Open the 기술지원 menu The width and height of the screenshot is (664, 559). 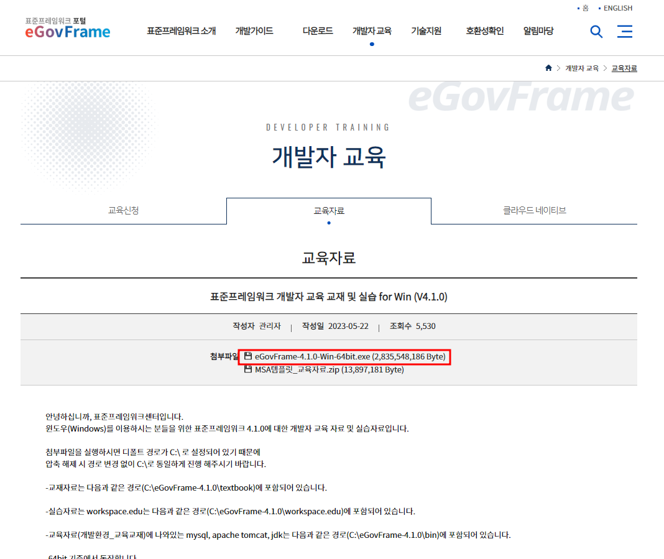[x=426, y=31]
